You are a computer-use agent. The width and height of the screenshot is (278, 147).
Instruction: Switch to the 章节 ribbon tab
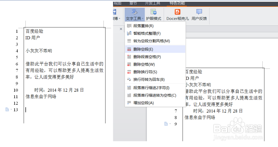(x=133, y=3)
